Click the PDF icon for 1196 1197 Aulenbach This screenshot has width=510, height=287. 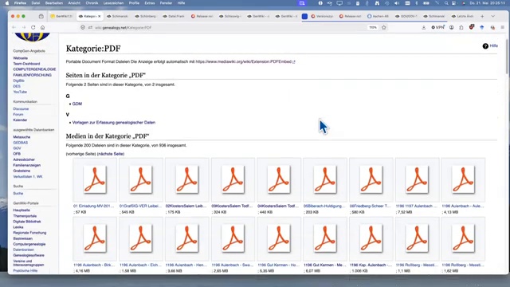(417, 179)
